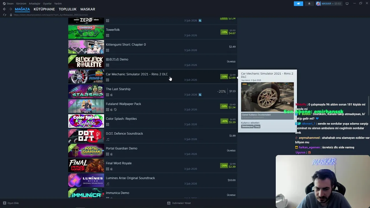
Task: Open The Last Starship title
Action: (118, 89)
